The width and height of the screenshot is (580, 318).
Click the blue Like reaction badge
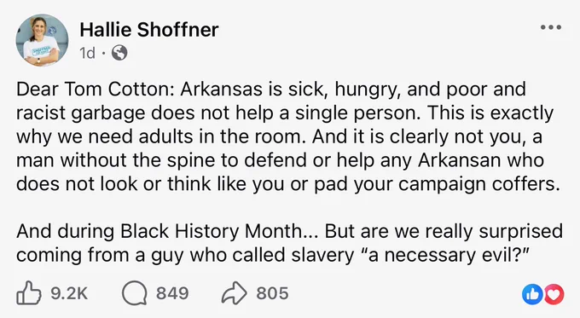[x=532, y=294]
